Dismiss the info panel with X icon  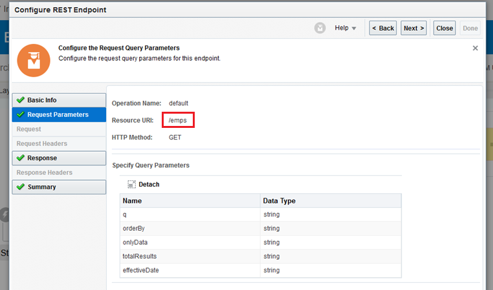tap(475, 48)
